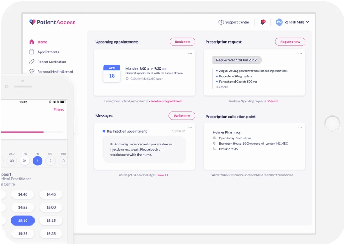This screenshot has height=244, width=344.
Task: Click the Repeat Medication pill icon
Action: [x=32, y=62]
